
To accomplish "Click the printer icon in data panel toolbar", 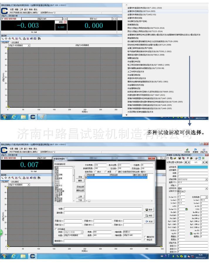I will [196, 158].
